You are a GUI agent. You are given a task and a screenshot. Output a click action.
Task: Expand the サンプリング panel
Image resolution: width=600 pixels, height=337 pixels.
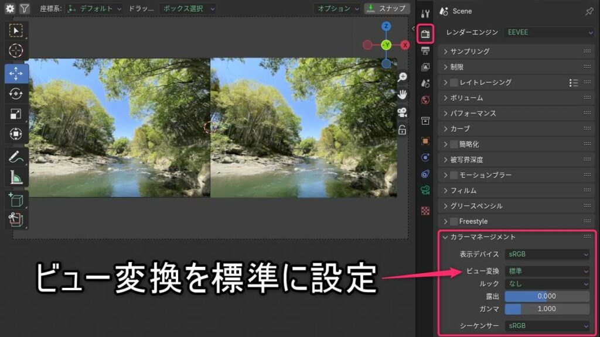[x=517, y=51]
